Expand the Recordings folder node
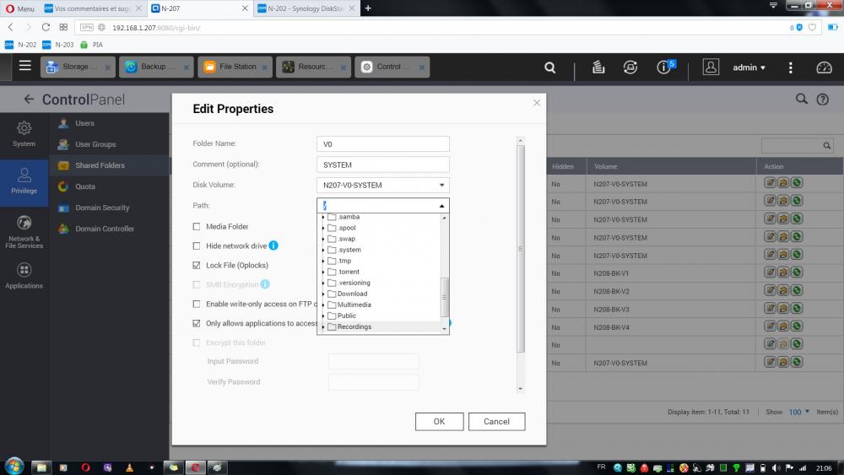The height and width of the screenshot is (475, 844). pyautogui.click(x=323, y=327)
